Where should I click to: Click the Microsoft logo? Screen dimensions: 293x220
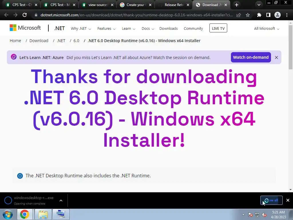click(x=25, y=28)
